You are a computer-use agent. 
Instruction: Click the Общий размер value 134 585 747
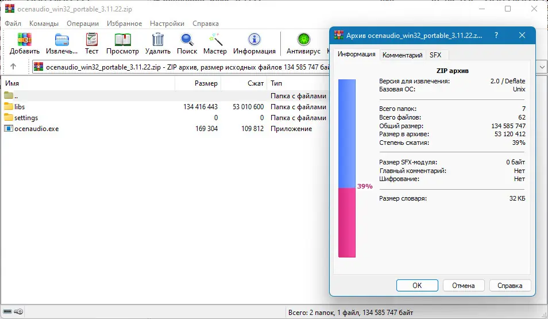(508, 126)
